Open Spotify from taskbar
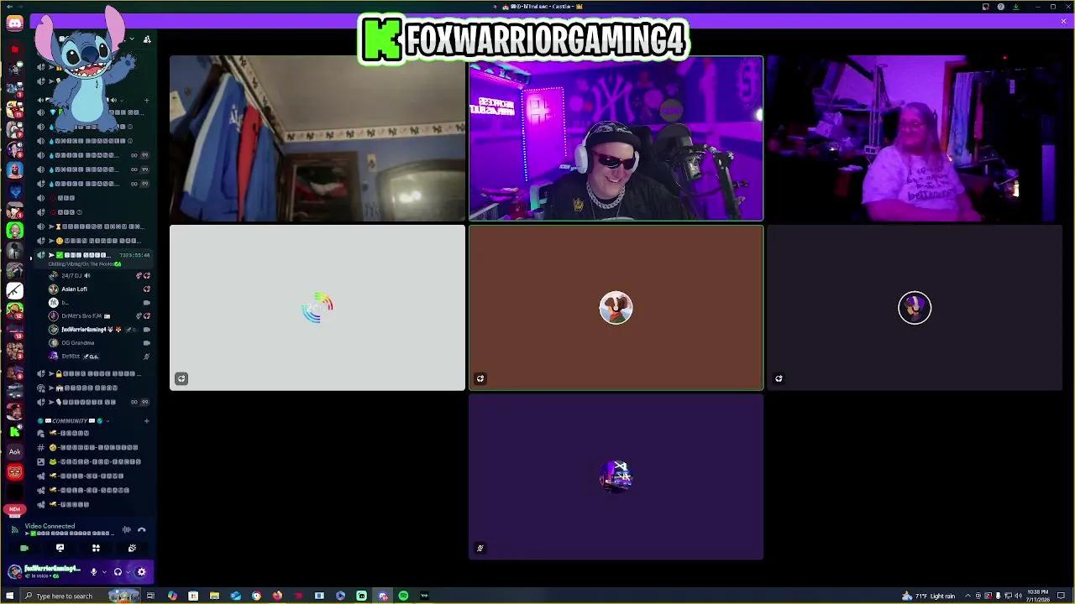The image size is (1075, 604). 403,596
